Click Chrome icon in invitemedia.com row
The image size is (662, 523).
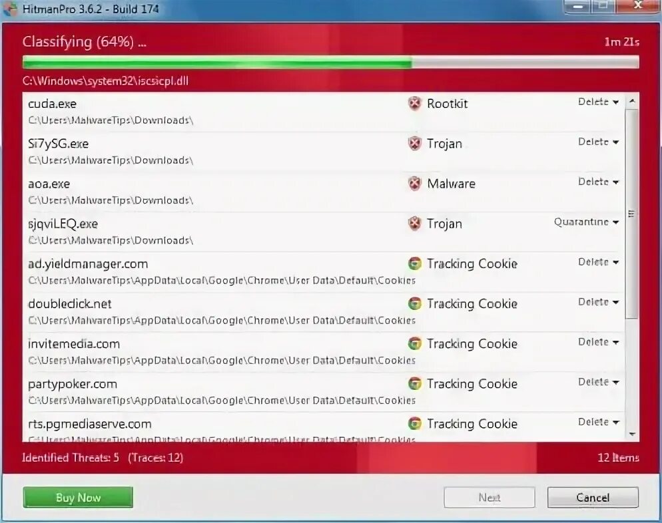pyautogui.click(x=415, y=344)
